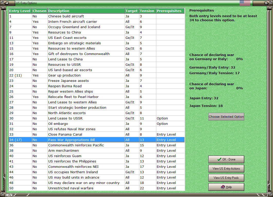Select Repair western Allies ships row
Screen dimensions: 273x197
[x=97, y=92]
